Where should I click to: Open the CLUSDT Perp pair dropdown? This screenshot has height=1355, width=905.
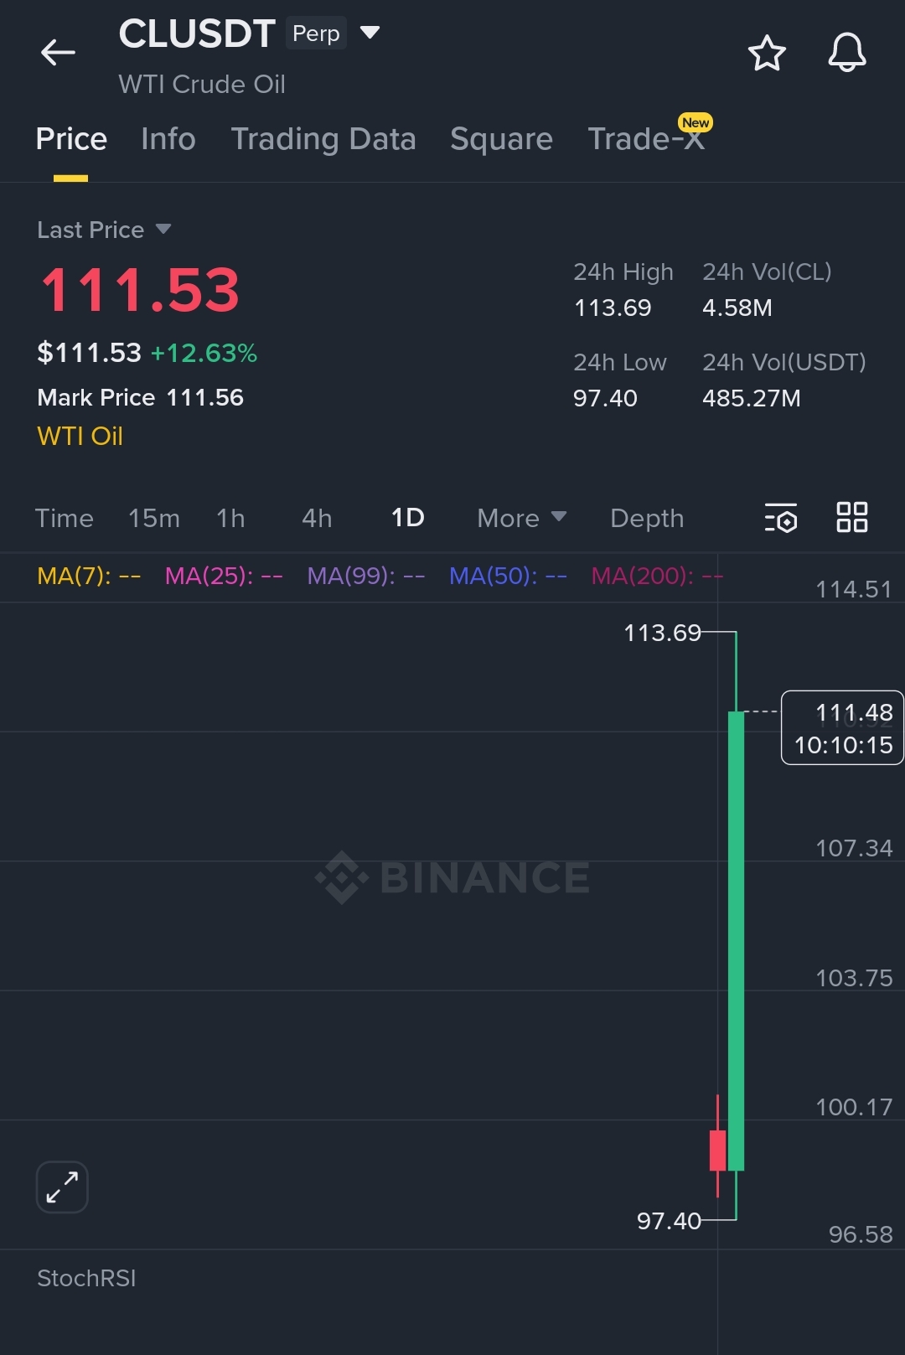(370, 33)
